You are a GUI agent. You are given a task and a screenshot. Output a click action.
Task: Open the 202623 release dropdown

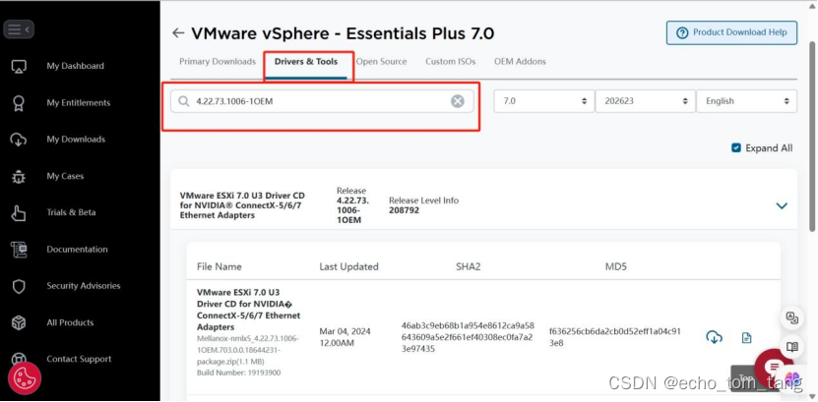(645, 101)
